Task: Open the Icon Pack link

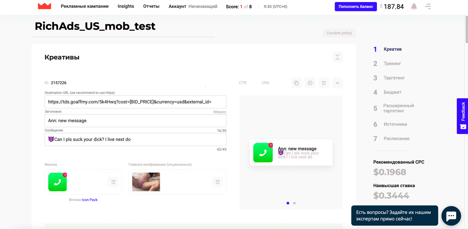Action: [x=89, y=200]
